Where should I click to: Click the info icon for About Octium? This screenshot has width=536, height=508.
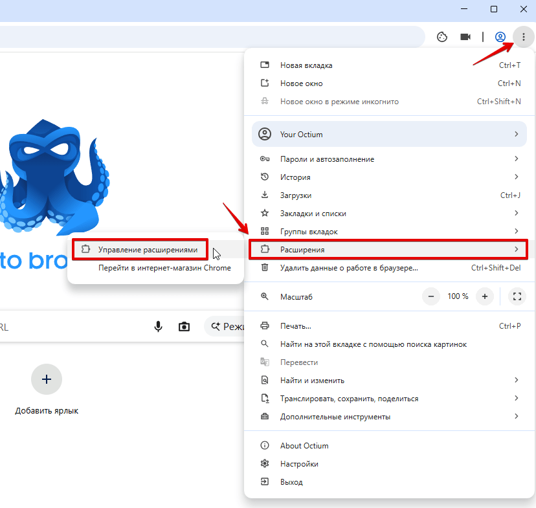click(x=265, y=445)
